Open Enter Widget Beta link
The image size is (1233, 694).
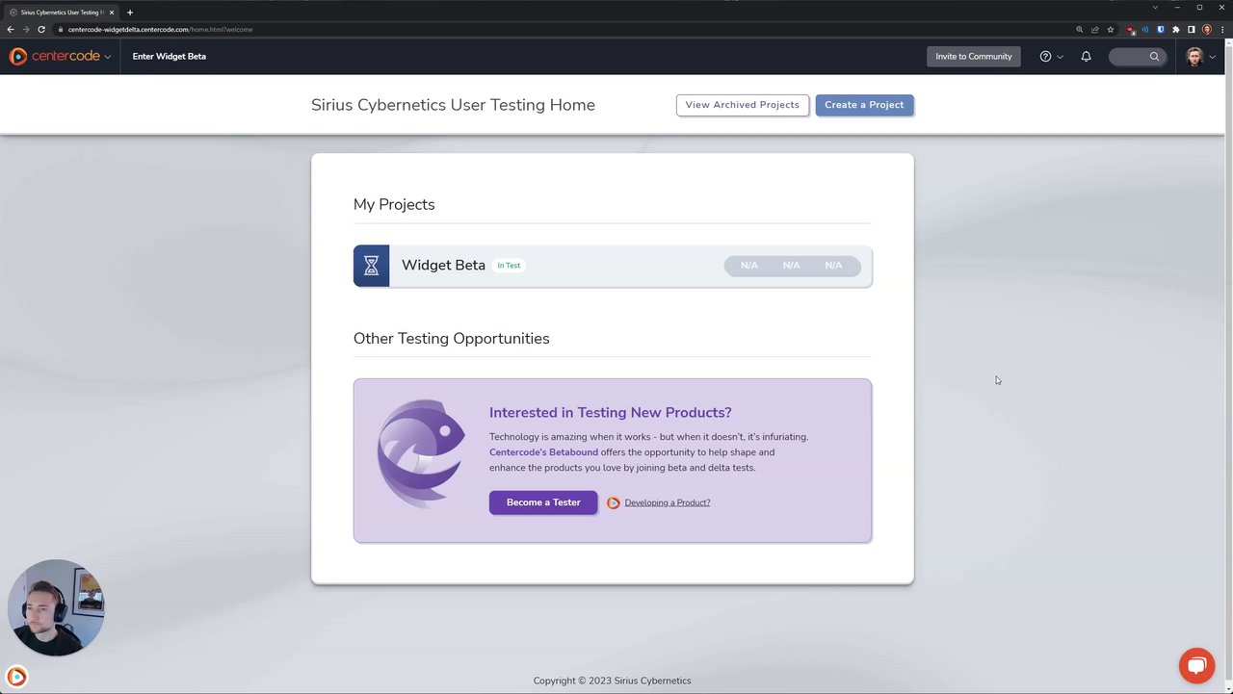tap(170, 57)
